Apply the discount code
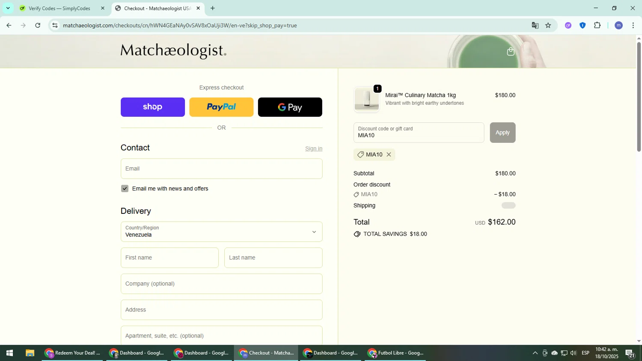The height and width of the screenshot is (361, 642). click(502, 133)
